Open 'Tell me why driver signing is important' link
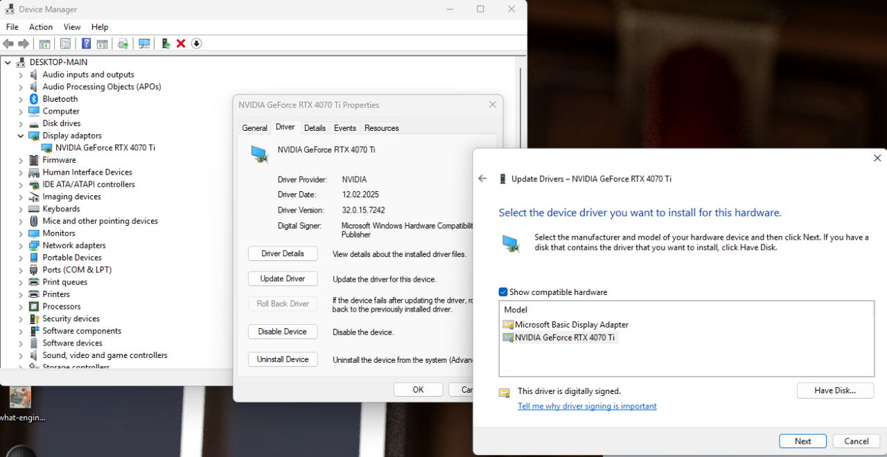 [x=587, y=406]
